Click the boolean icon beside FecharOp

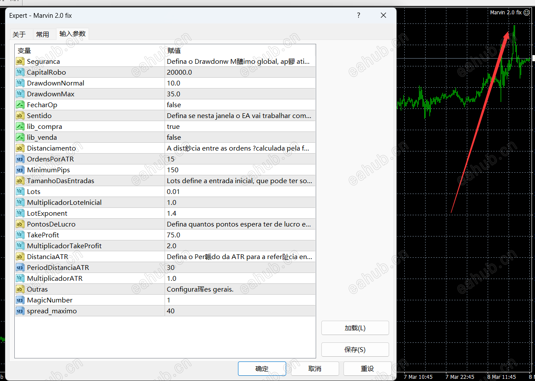(x=20, y=105)
